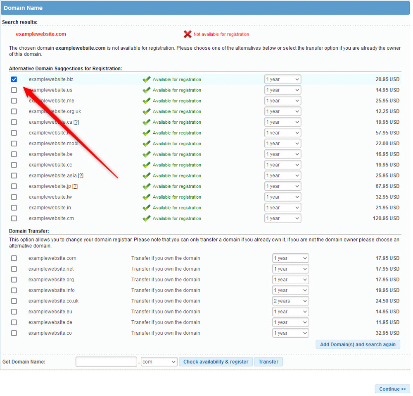
Task: Open the registration period dropdown for examplewebsite.biz
Action: [x=282, y=79]
